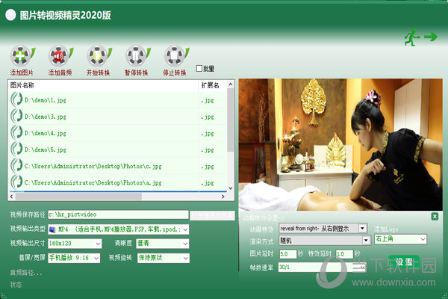Click the leaf icon beside D:\demo\3.jpg
Image resolution: width=448 pixels, height=299 pixels.
pyautogui.click(x=16, y=116)
